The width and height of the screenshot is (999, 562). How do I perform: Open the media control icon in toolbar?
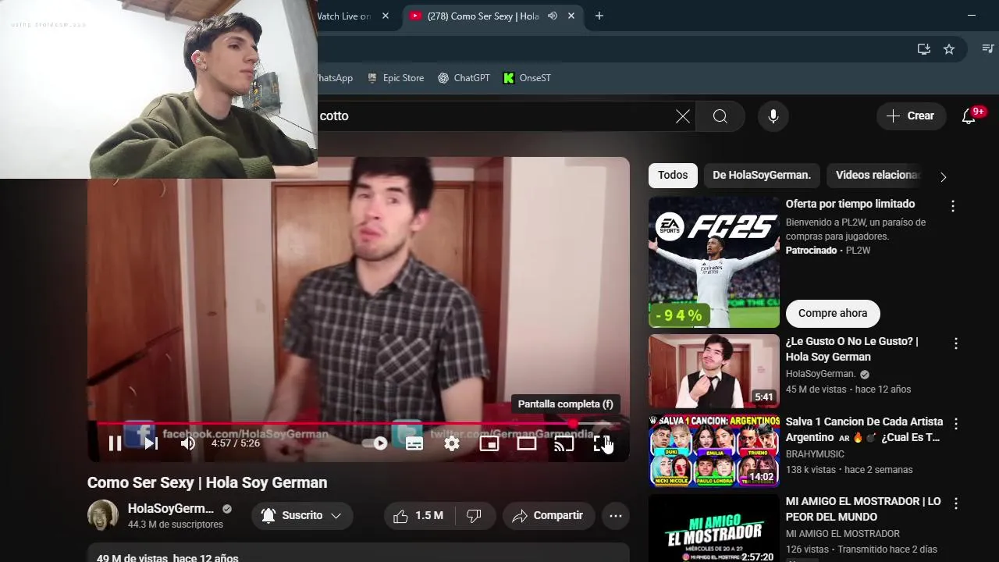coord(988,49)
